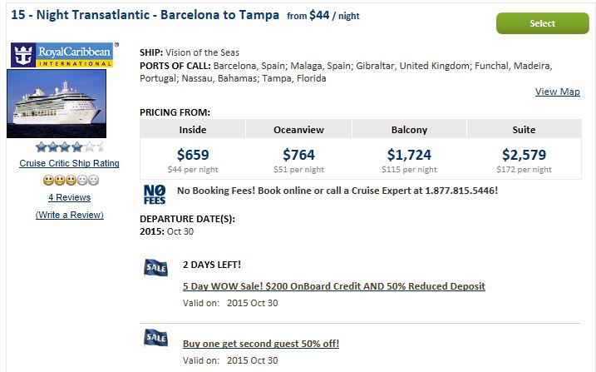Click the Write a Review link

(70, 215)
